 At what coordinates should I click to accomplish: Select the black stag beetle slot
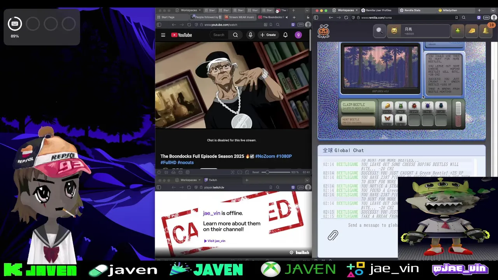click(x=401, y=119)
